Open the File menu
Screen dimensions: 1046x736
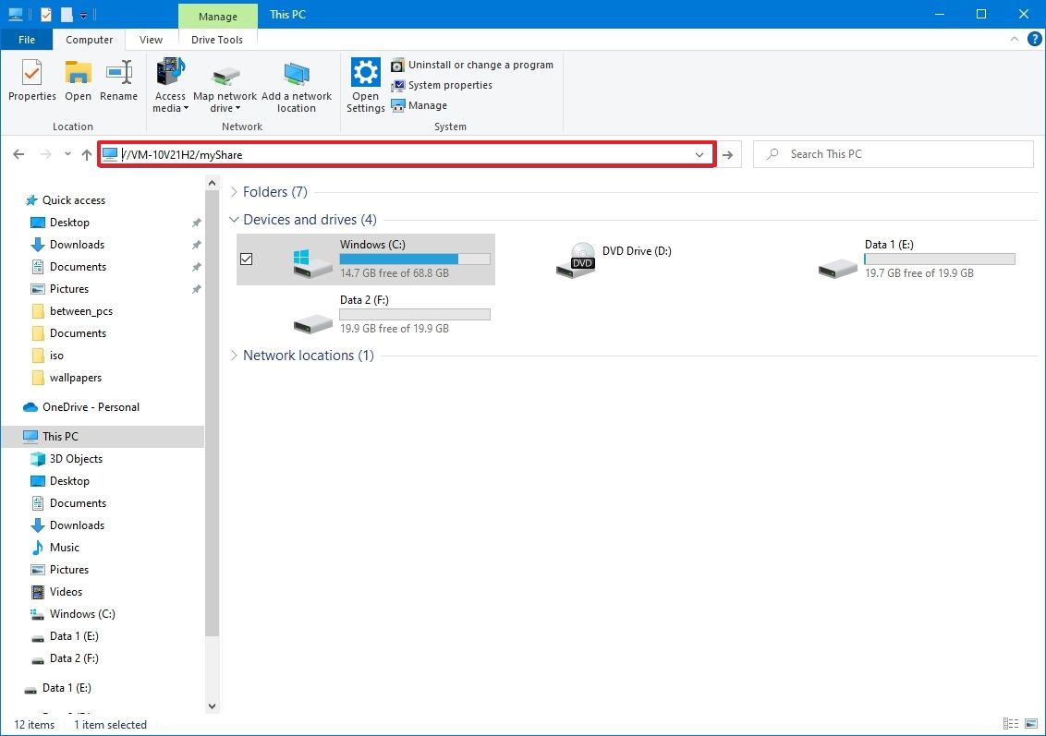(27, 39)
